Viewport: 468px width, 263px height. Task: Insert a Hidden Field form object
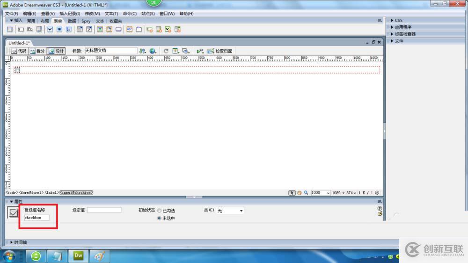(30, 29)
